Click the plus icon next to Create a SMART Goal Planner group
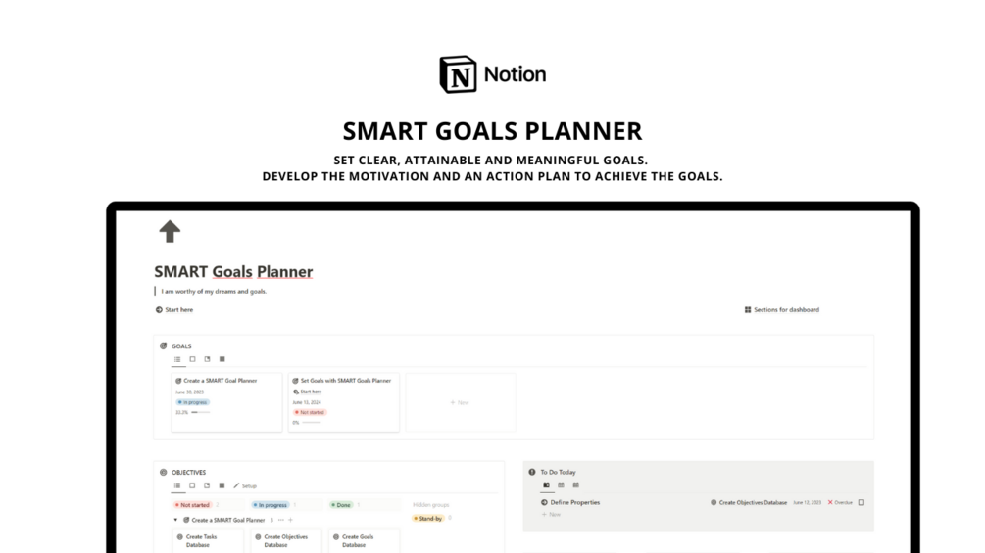This screenshot has width=985, height=553. tap(290, 520)
